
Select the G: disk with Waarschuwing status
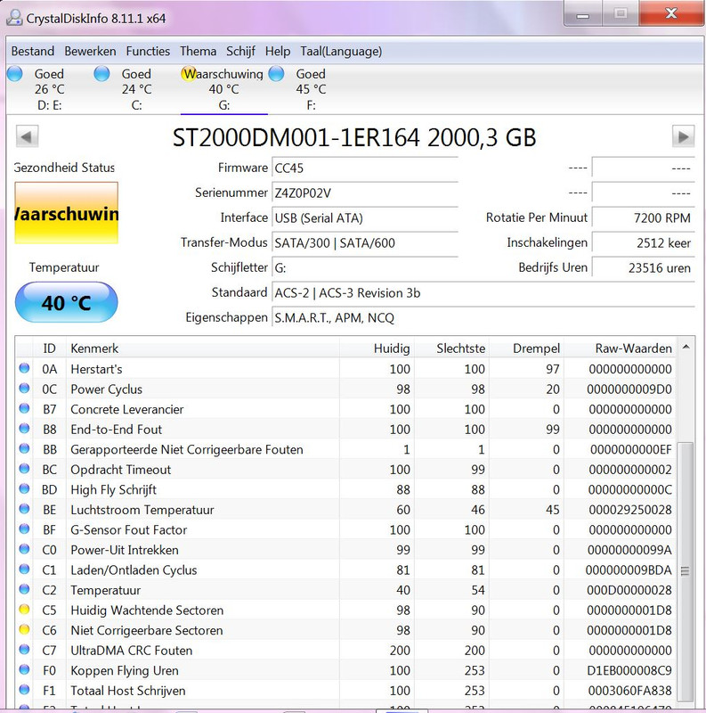(x=223, y=89)
